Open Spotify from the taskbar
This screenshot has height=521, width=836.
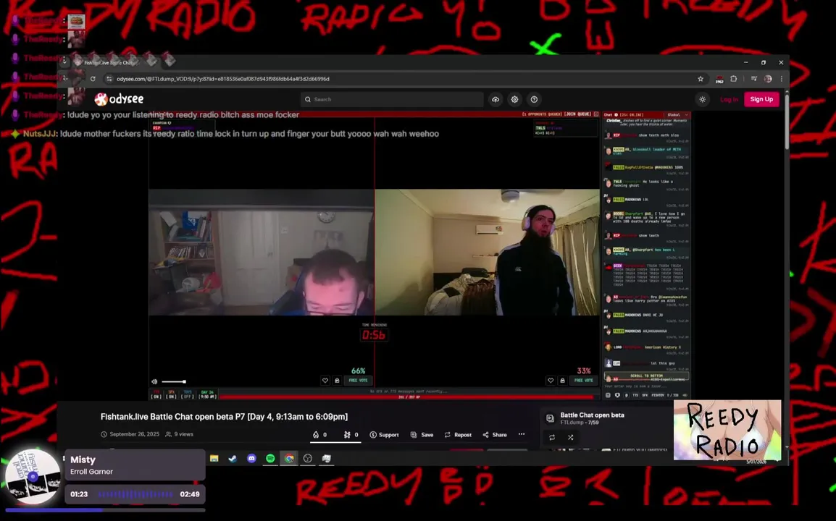click(x=270, y=458)
